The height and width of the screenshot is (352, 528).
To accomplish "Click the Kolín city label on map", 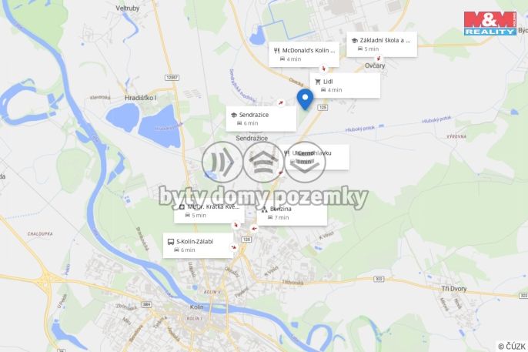I will (197, 307).
